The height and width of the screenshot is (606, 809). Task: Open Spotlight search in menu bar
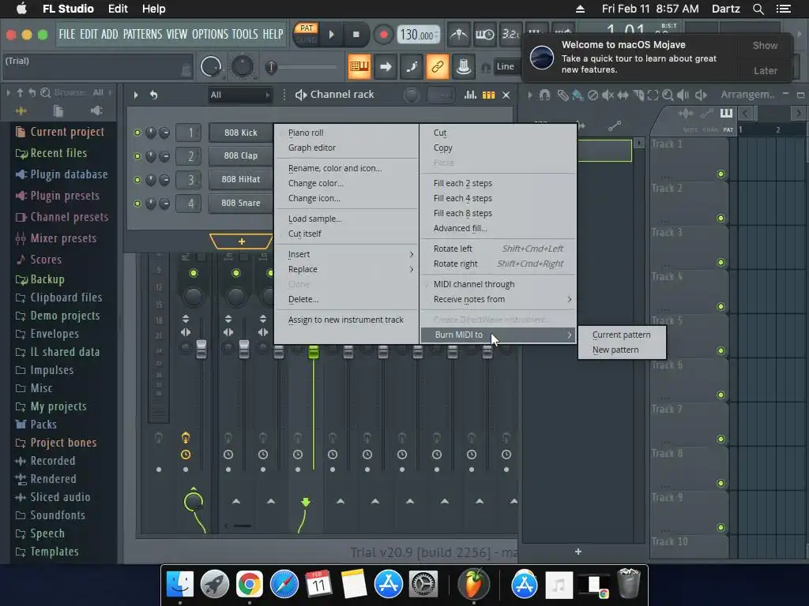(x=758, y=9)
